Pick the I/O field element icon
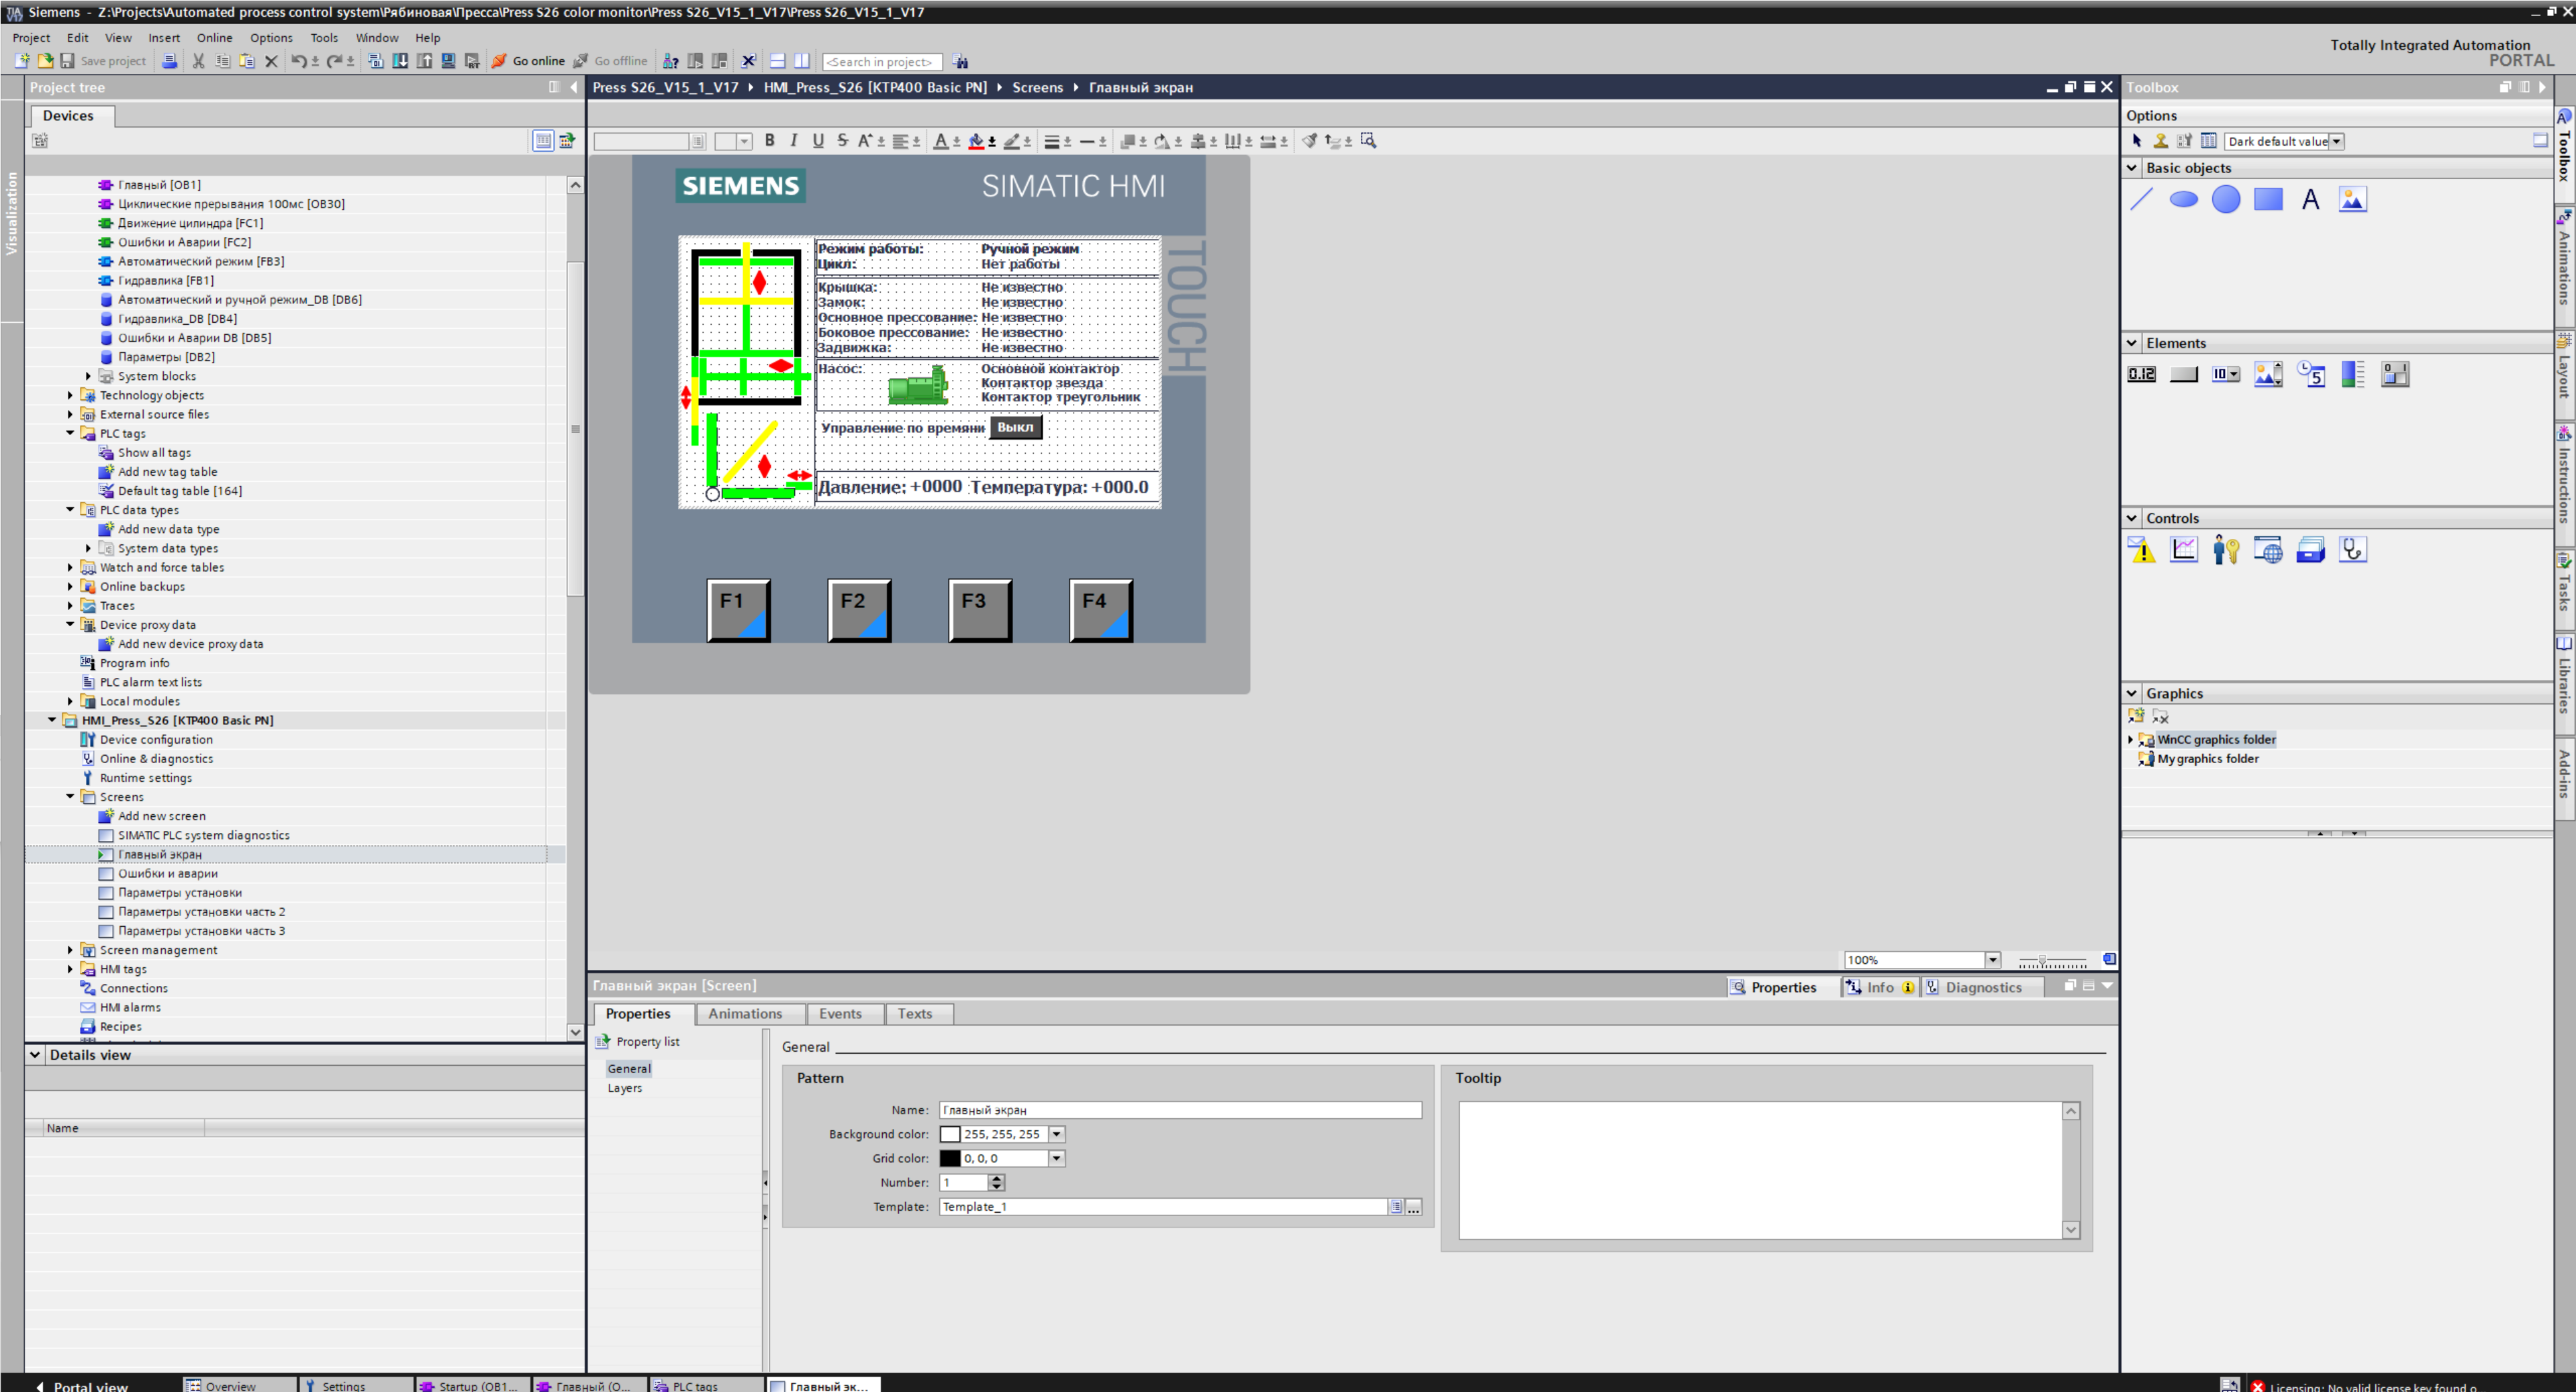 coord(2141,374)
